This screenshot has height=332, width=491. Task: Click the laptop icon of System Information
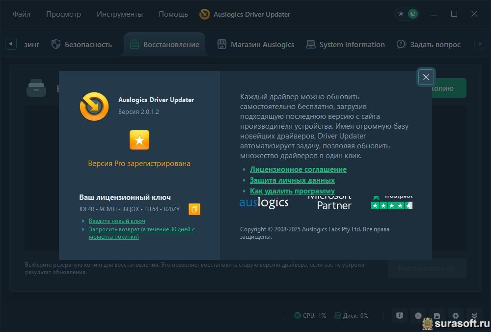coord(311,45)
